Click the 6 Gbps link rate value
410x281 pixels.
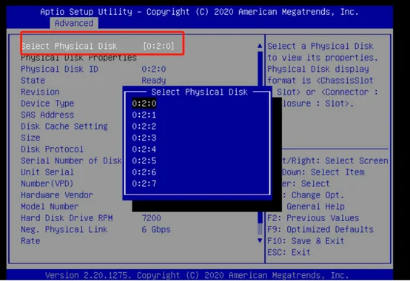(x=156, y=230)
